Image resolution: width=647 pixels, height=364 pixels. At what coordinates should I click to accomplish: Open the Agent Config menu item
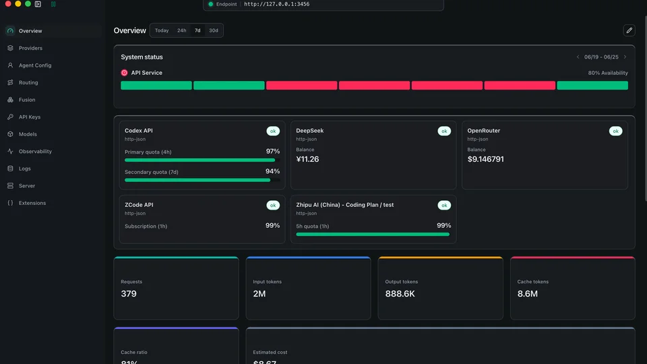click(53, 65)
